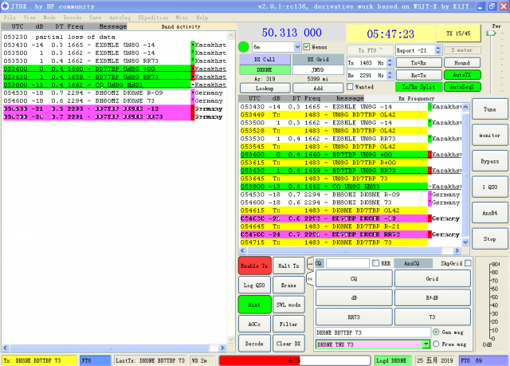Click the Erase button
This screenshot has width=510, height=366.
point(288,285)
